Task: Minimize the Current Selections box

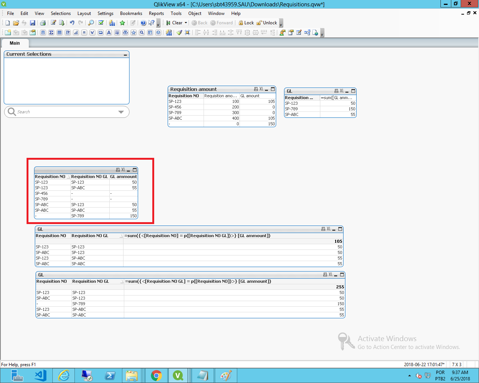Action: click(x=125, y=55)
